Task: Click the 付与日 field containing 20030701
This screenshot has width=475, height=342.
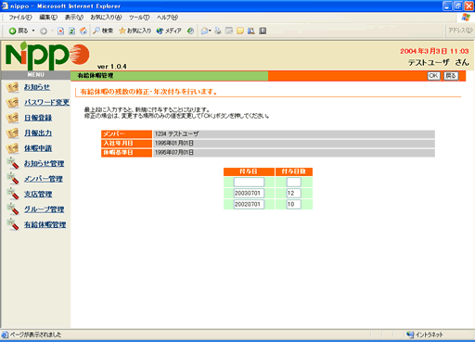Action: coord(249,194)
